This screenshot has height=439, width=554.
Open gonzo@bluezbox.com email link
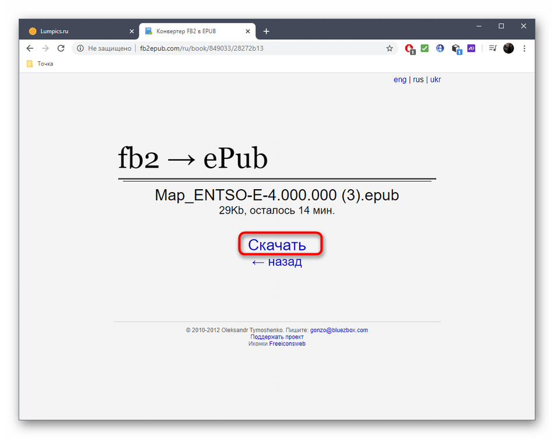[339, 330]
